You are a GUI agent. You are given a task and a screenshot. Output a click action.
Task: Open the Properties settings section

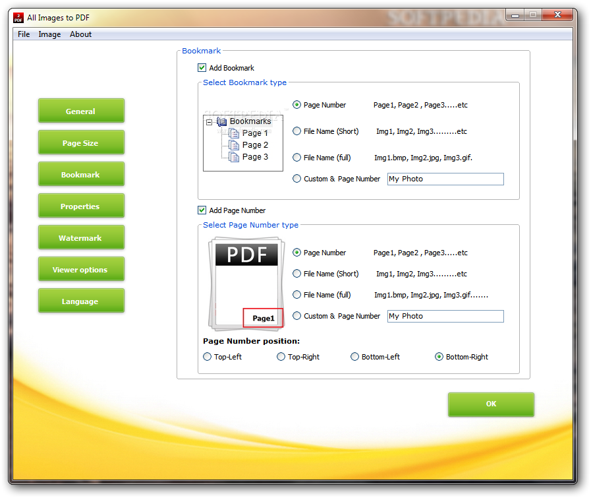coord(81,206)
